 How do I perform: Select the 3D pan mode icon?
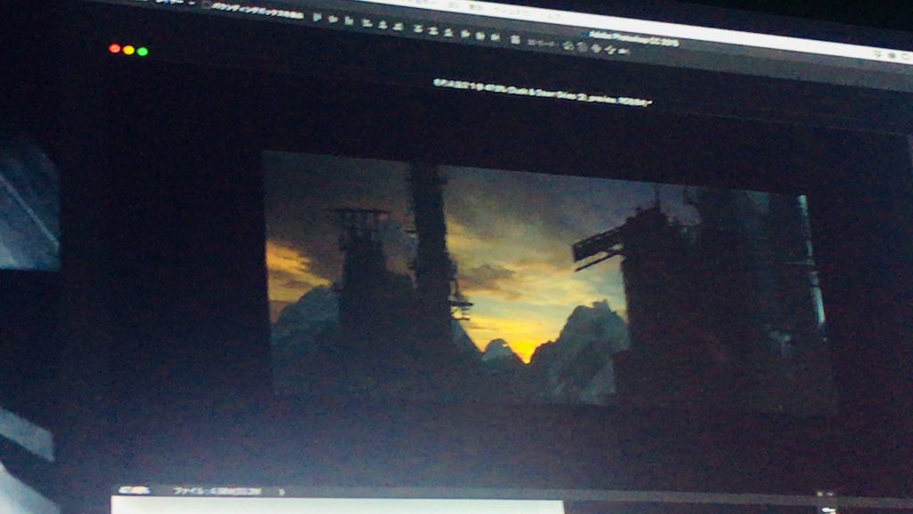pos(596,49)
